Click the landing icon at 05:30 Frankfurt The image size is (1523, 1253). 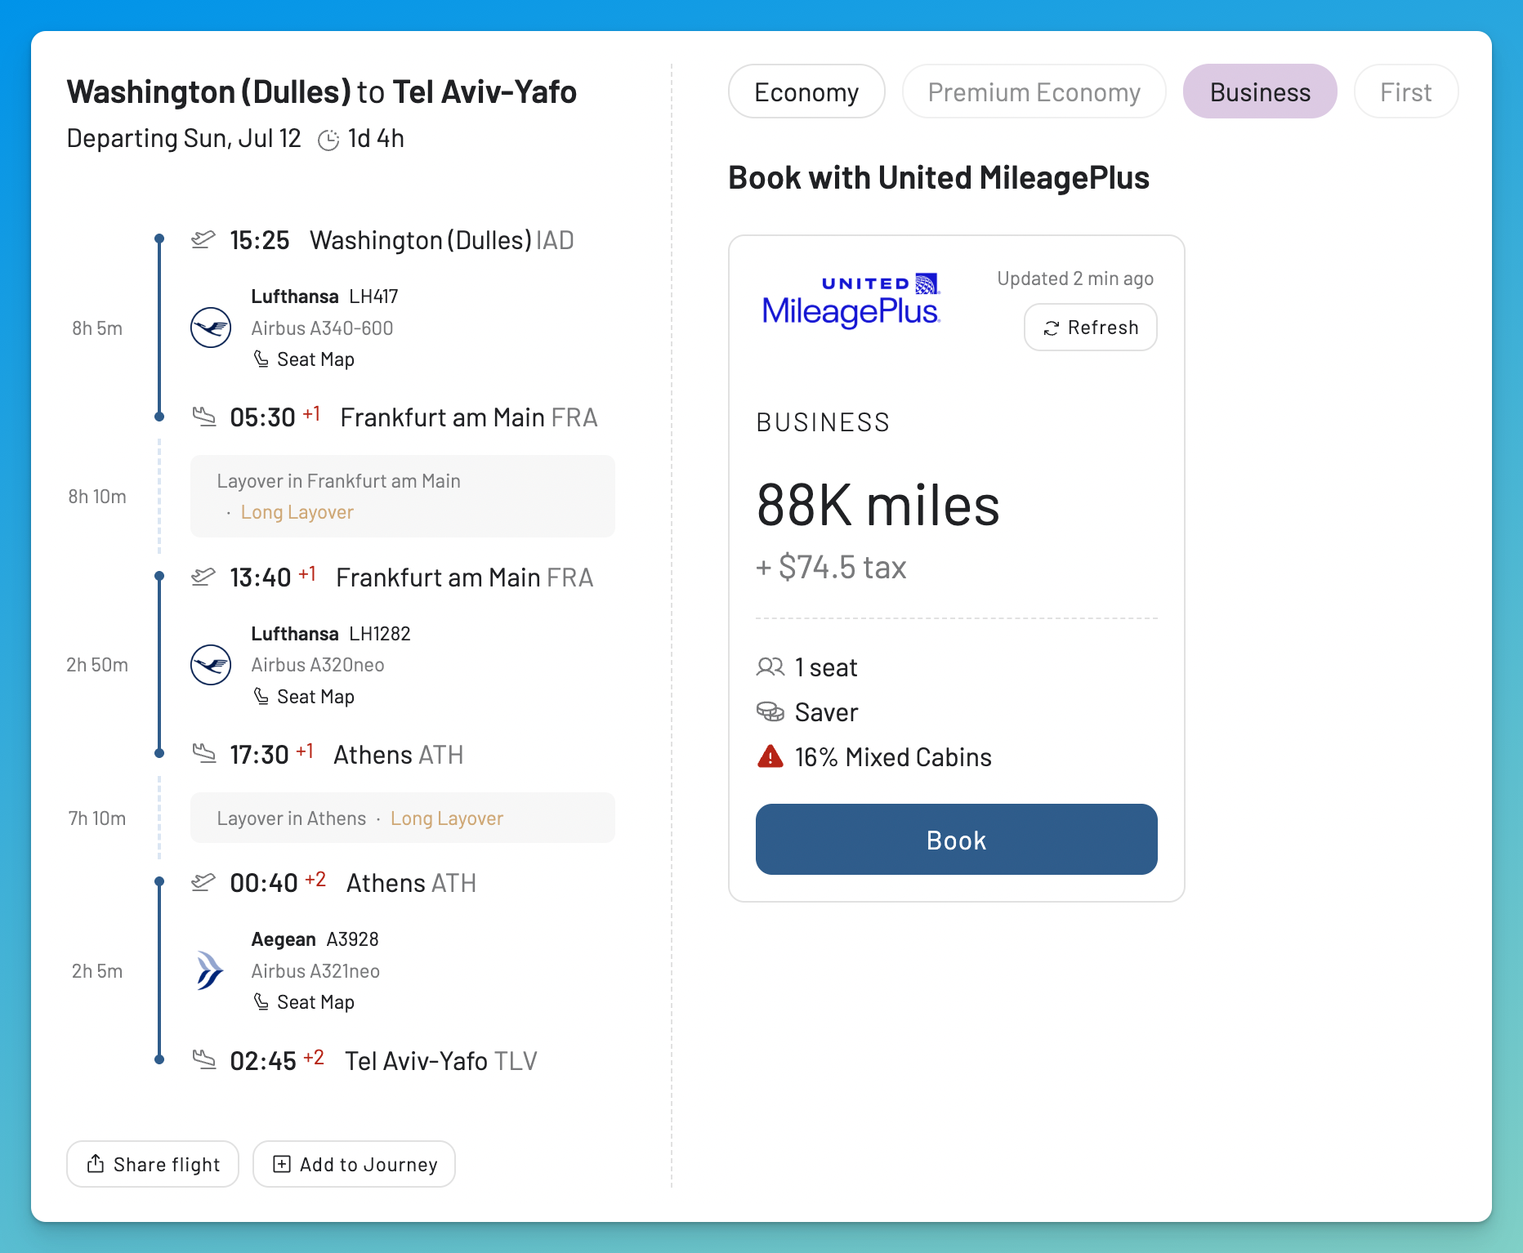tap(203, 417)
